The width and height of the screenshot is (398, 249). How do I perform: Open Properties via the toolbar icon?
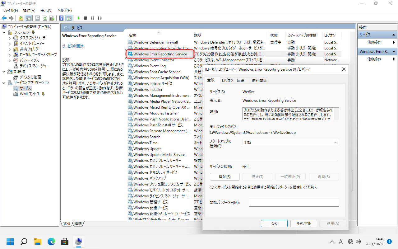(x=37, y=18)
